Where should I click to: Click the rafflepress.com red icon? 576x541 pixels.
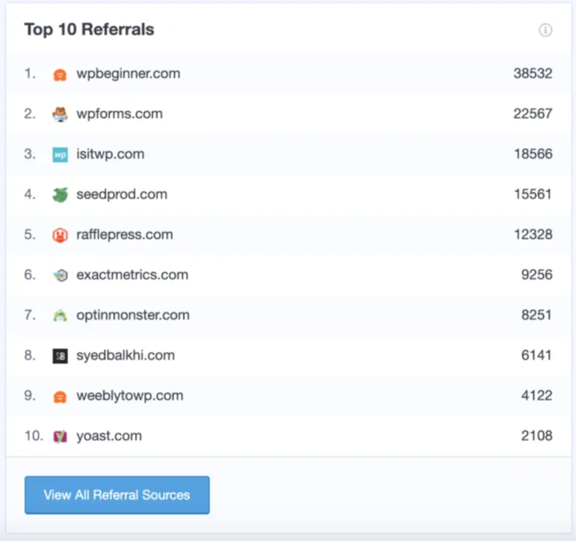(x=60, y=235)
